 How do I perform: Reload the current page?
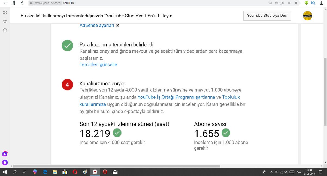(22, 3)
